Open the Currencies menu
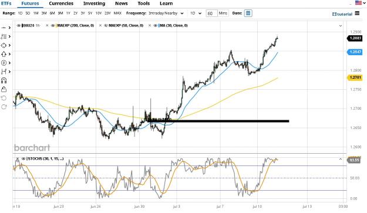Viewport: 367px width, 213px height. coord(61,4)
